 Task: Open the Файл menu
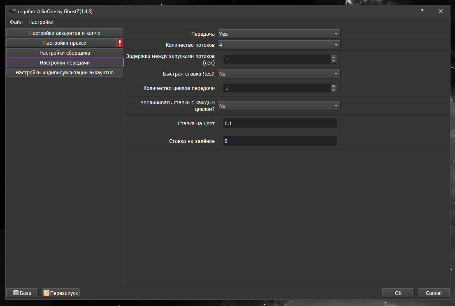[16, 22]
